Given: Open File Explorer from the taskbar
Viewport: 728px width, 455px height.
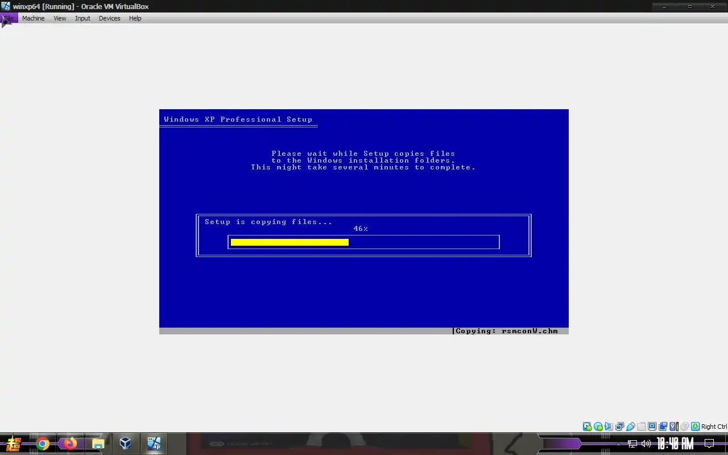Looking at the screenshot, I should coord(98,444).
